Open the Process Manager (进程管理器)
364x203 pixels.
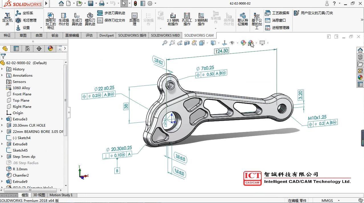pos(277,28)
